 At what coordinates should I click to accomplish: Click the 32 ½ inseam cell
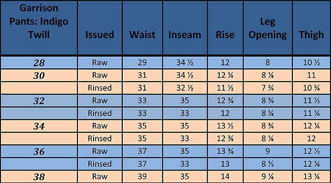185,88
